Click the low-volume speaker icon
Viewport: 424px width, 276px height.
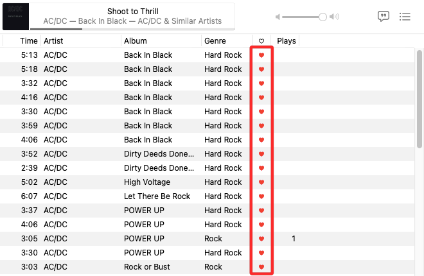pyautogui.click(x=278, y=17)
